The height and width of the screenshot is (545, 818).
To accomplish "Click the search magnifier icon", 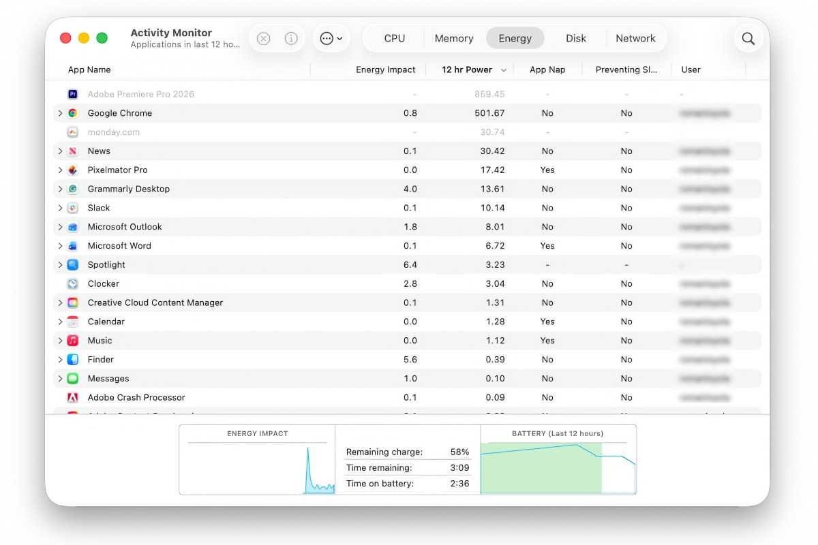I will [x=748, y=39].
